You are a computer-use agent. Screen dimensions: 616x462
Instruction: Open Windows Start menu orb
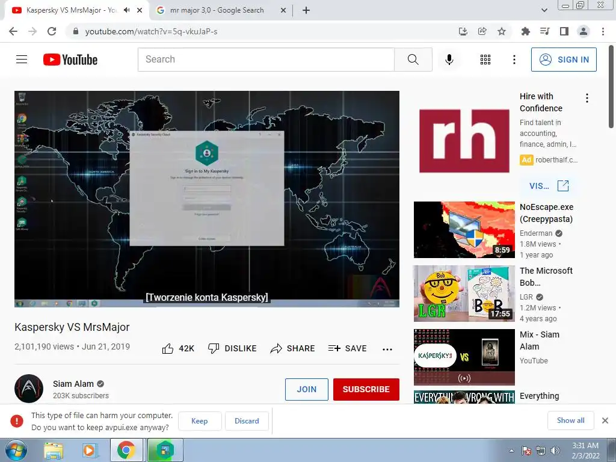pos(16,450)
